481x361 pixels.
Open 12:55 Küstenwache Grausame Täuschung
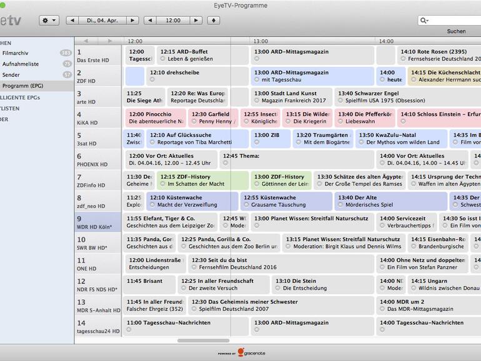286,201
